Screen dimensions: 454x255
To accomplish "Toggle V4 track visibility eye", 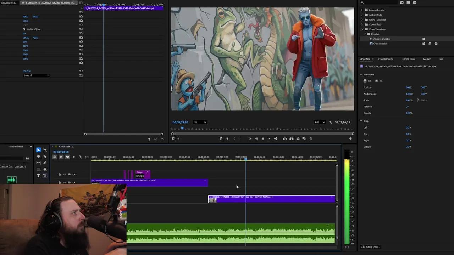I will [x=74, y=174].
